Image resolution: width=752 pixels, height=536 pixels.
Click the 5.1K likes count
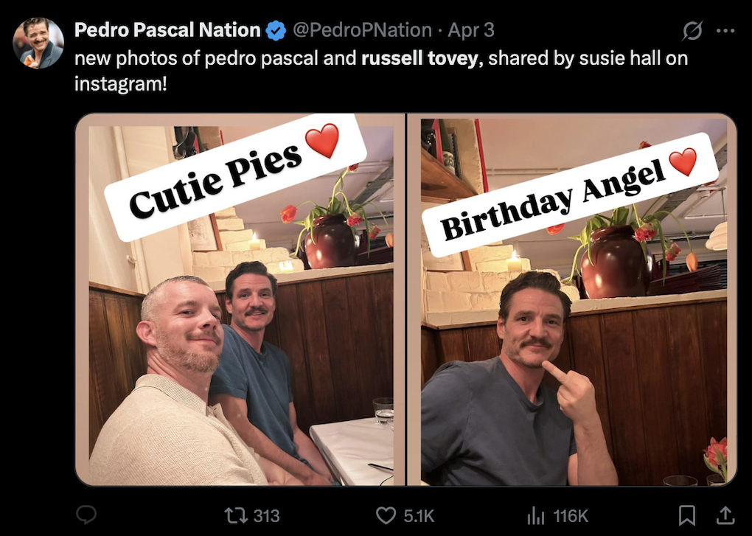[x=419, y=515]
